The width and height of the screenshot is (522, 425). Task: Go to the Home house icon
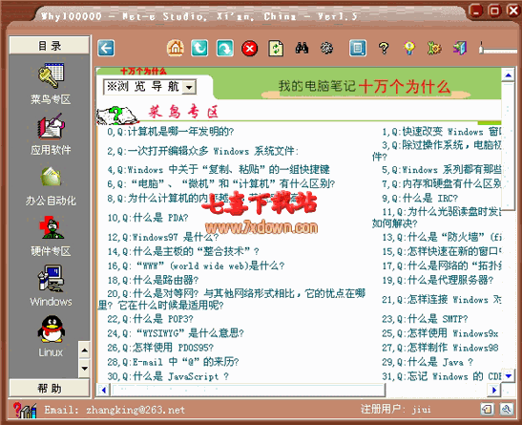pos(175,49)
